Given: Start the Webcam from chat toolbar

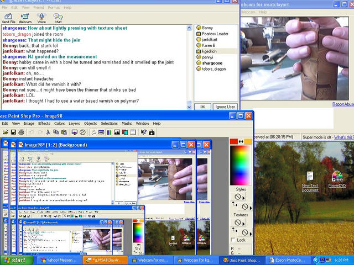Looking at the screenshot, I should click(x=25, y=18).
